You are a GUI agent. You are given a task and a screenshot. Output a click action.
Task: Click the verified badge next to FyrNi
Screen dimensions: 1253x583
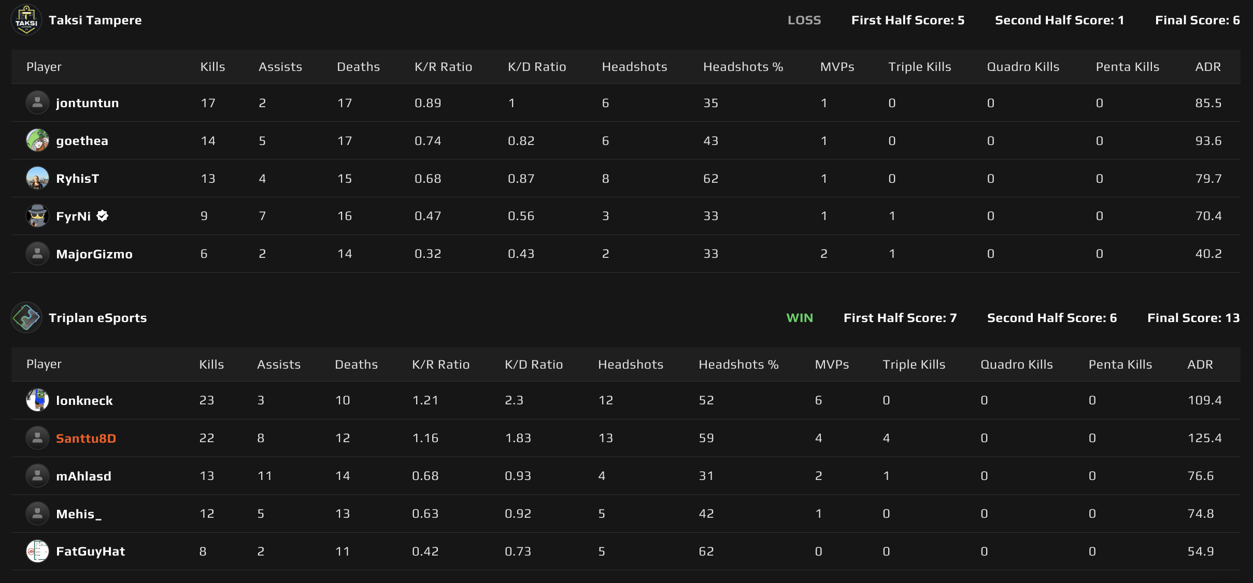[103, 216]
